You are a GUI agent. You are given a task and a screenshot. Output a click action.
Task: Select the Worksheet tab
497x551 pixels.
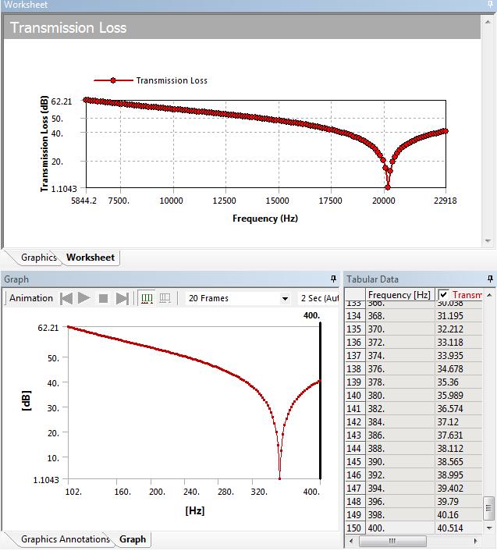[91, 258]
